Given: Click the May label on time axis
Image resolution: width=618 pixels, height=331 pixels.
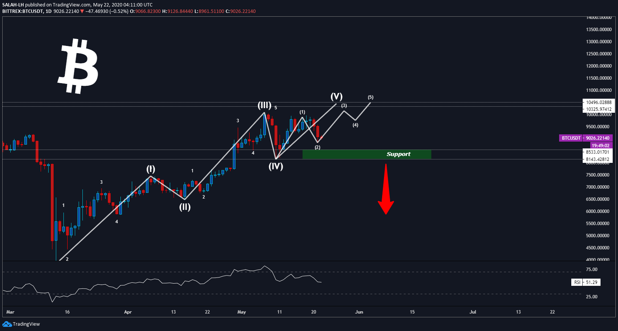Looking at the screenshot, I should click(242, 312).
